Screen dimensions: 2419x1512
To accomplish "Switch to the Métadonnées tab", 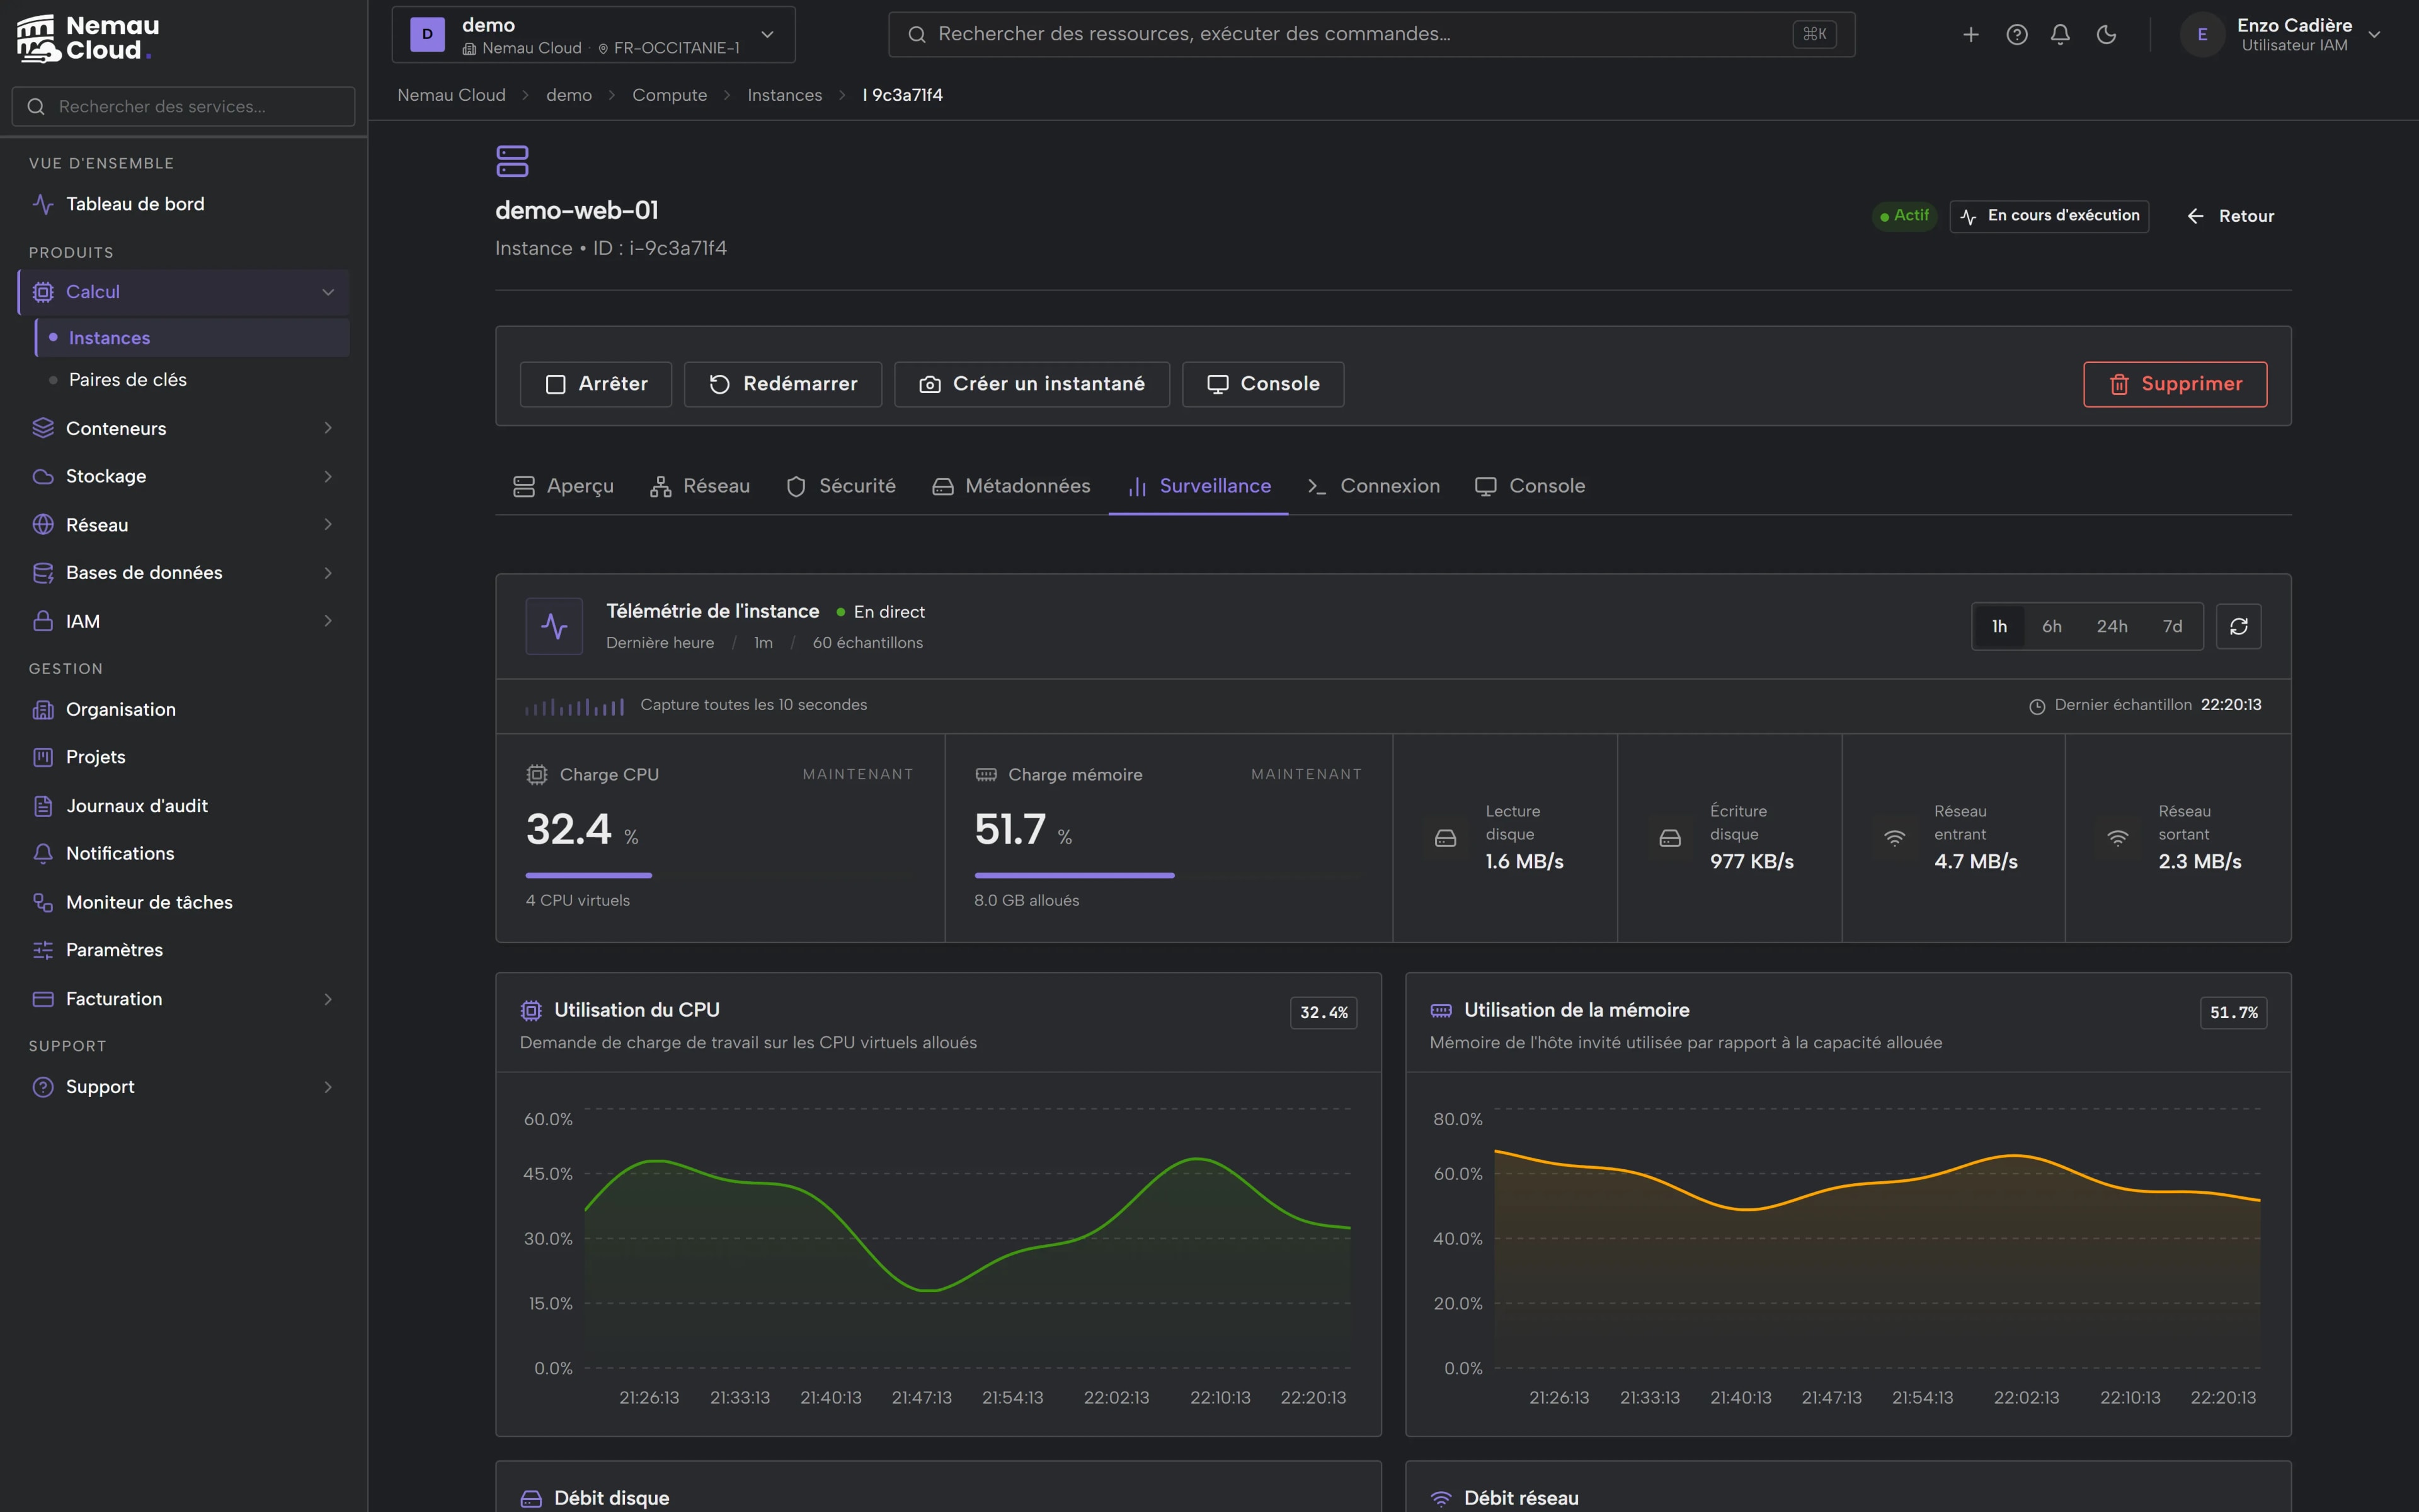I will coord(1010,486).
